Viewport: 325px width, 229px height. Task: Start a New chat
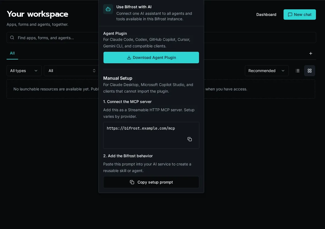(x=299, y=15)
